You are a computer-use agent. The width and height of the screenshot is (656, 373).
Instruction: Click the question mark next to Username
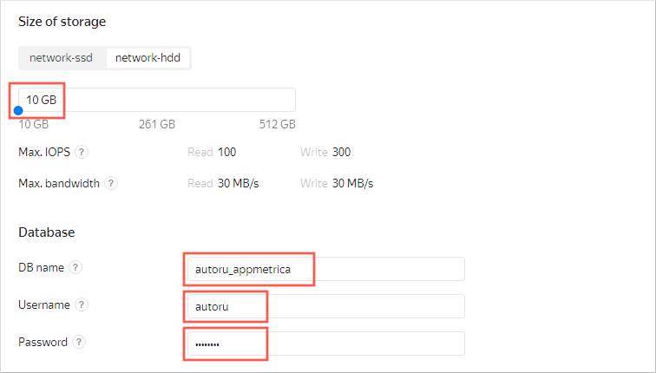pyautogui.click(x=82, y=305)
